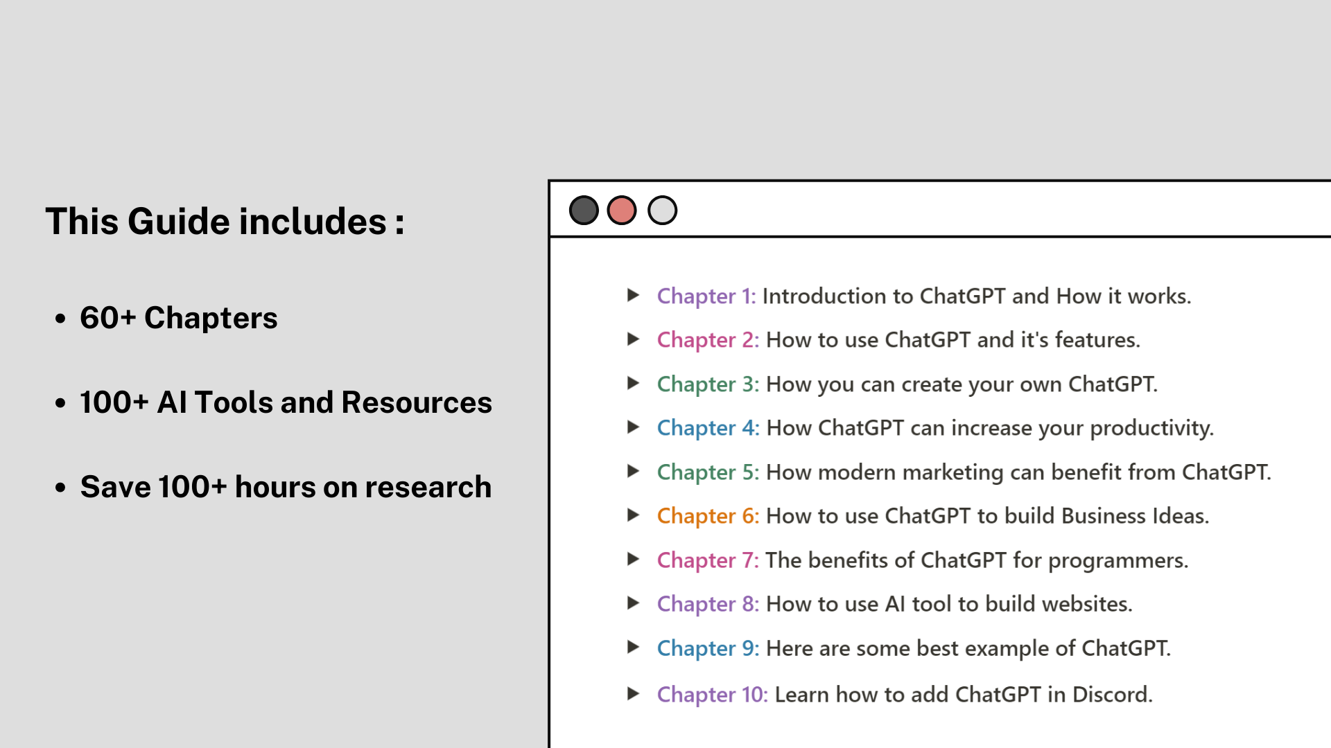Select 'How to use AI tool to build websites'
Viewport: 1331px width, 748px height.
950,604
